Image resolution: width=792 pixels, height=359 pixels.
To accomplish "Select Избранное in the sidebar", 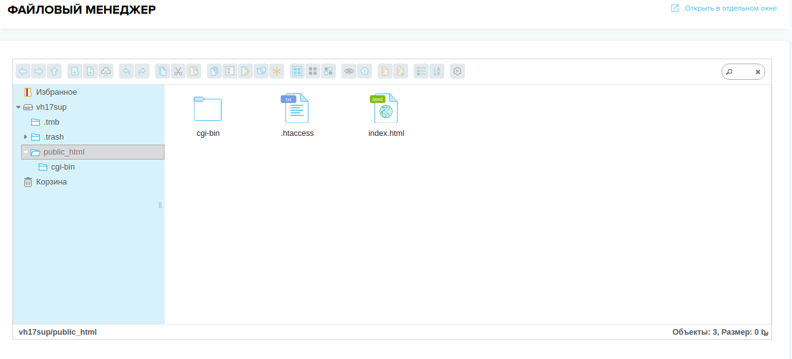I will (x=56, y=92).
